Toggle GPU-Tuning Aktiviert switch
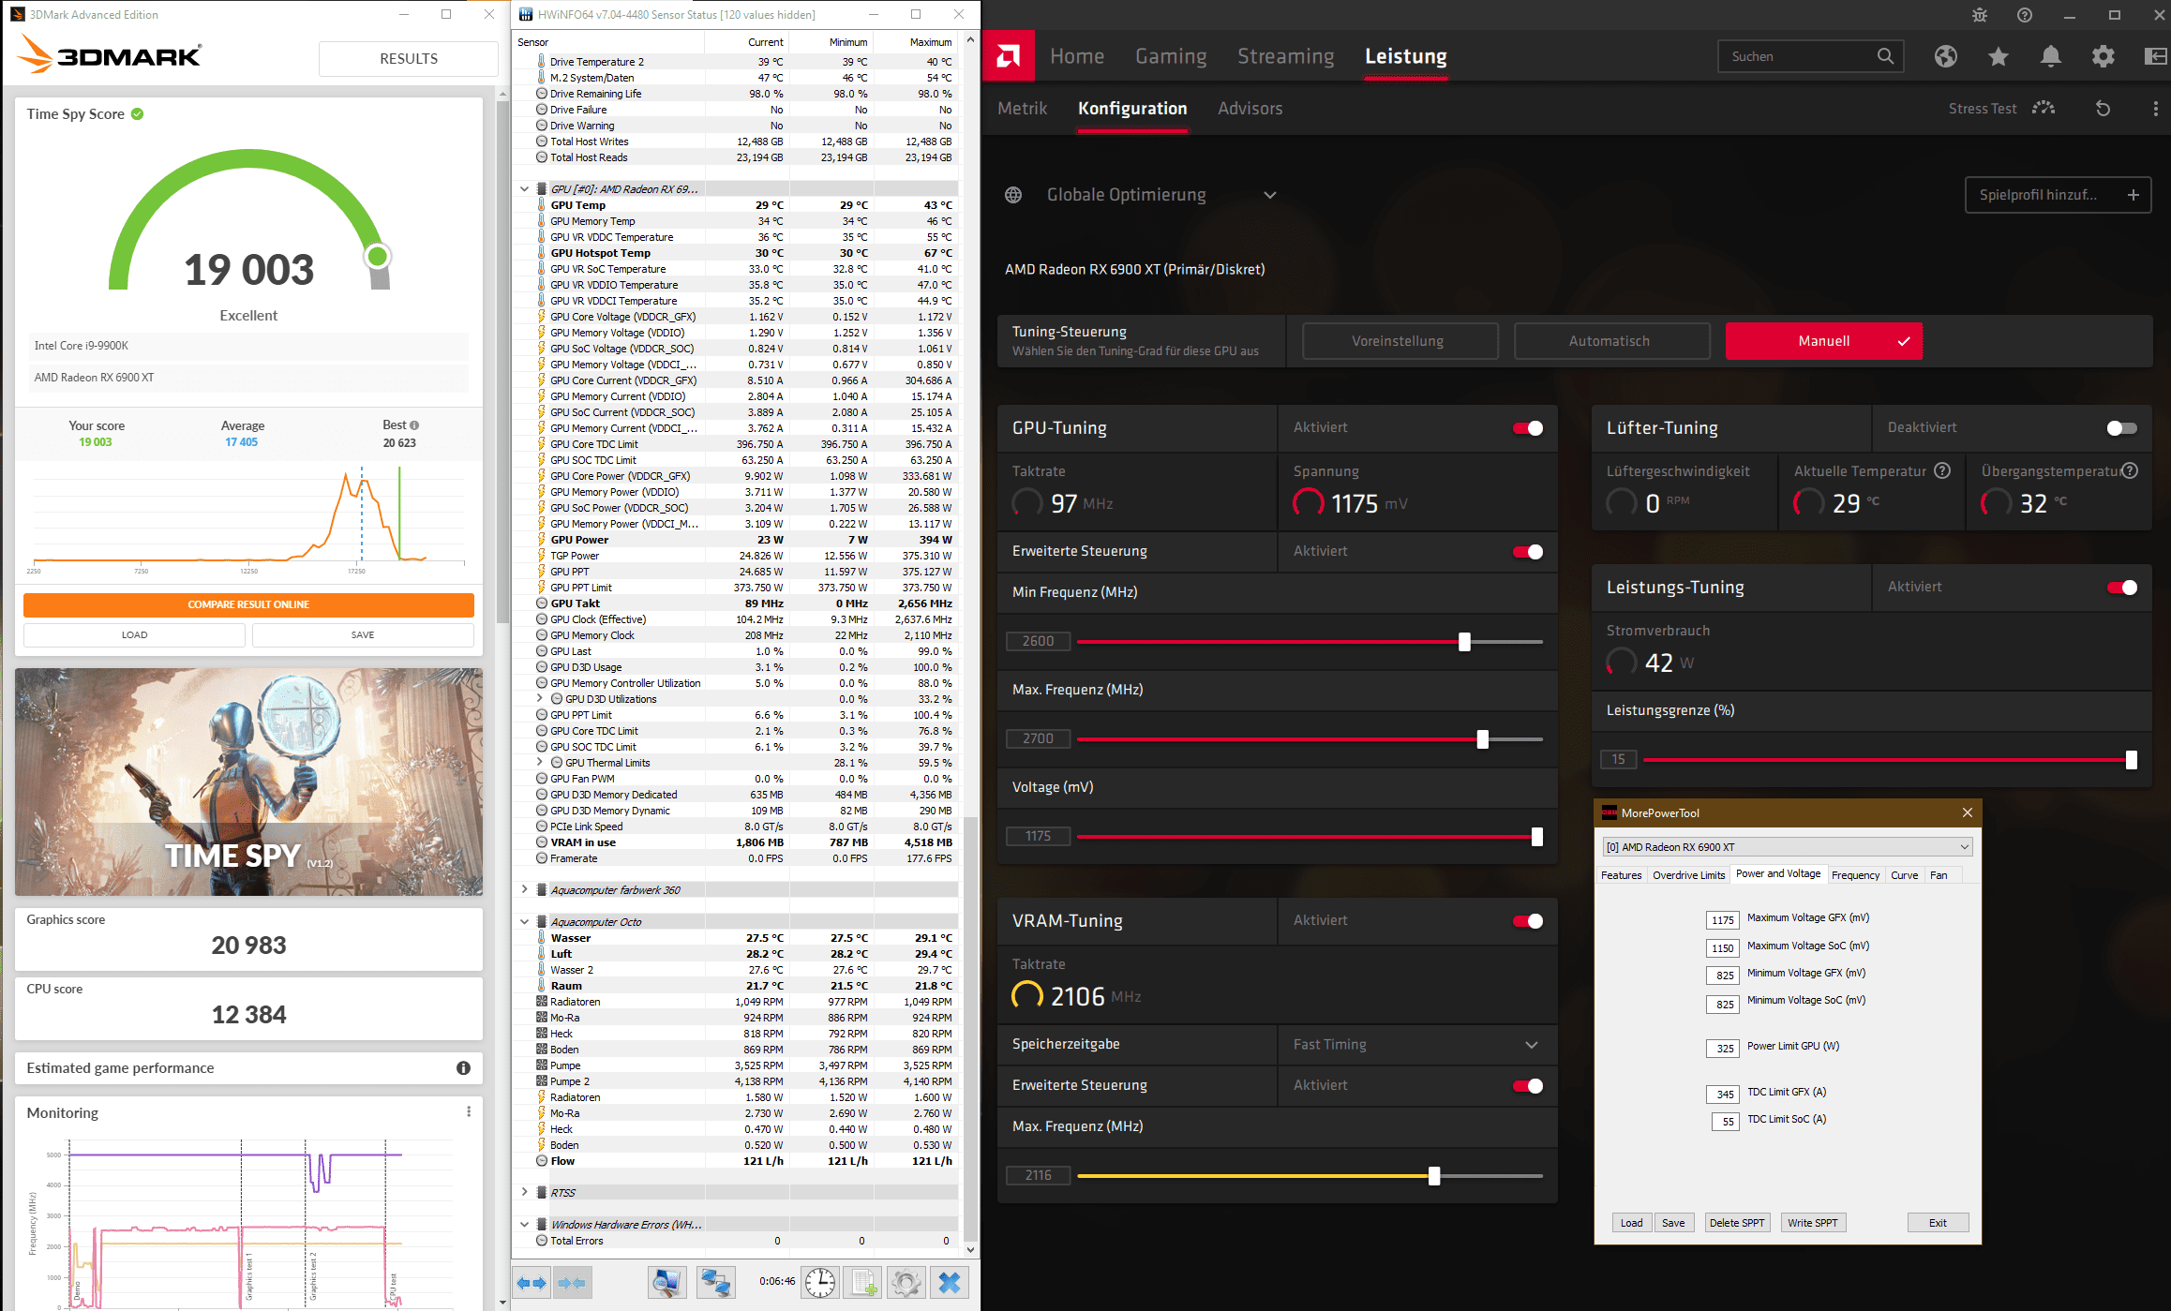 (1528, 428)
